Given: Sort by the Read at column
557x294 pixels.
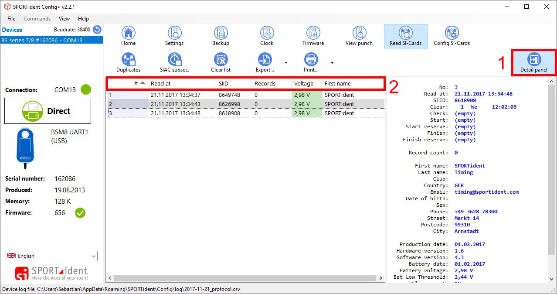Looking at the screenshot, I should [x=182, y=83].
